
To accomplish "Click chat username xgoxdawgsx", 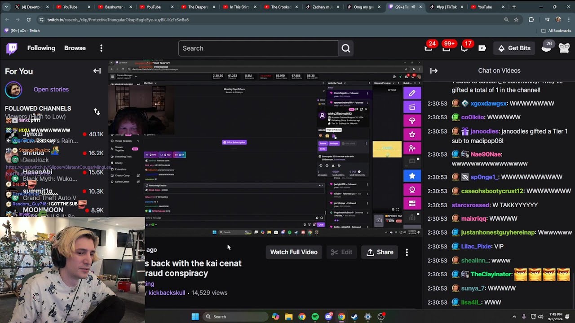I will [x=489, y=103].
